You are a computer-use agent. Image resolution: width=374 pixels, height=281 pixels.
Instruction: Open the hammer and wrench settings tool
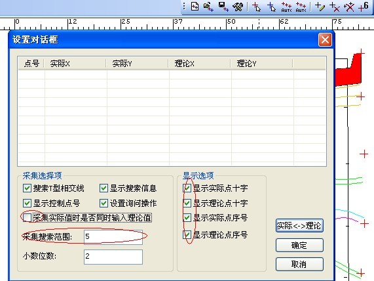238,7
